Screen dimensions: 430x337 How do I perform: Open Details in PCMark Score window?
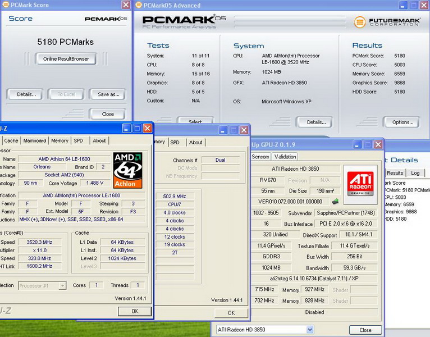click(25, 94)
